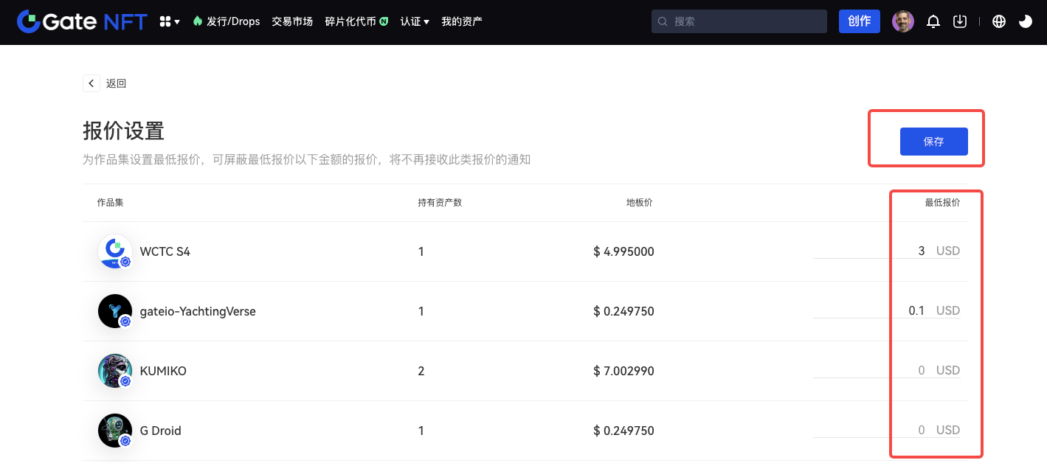The width and height of the screenshot is (1047, 463).
Task: Go to 交易市场 marketplace
Action: point(292,21)
